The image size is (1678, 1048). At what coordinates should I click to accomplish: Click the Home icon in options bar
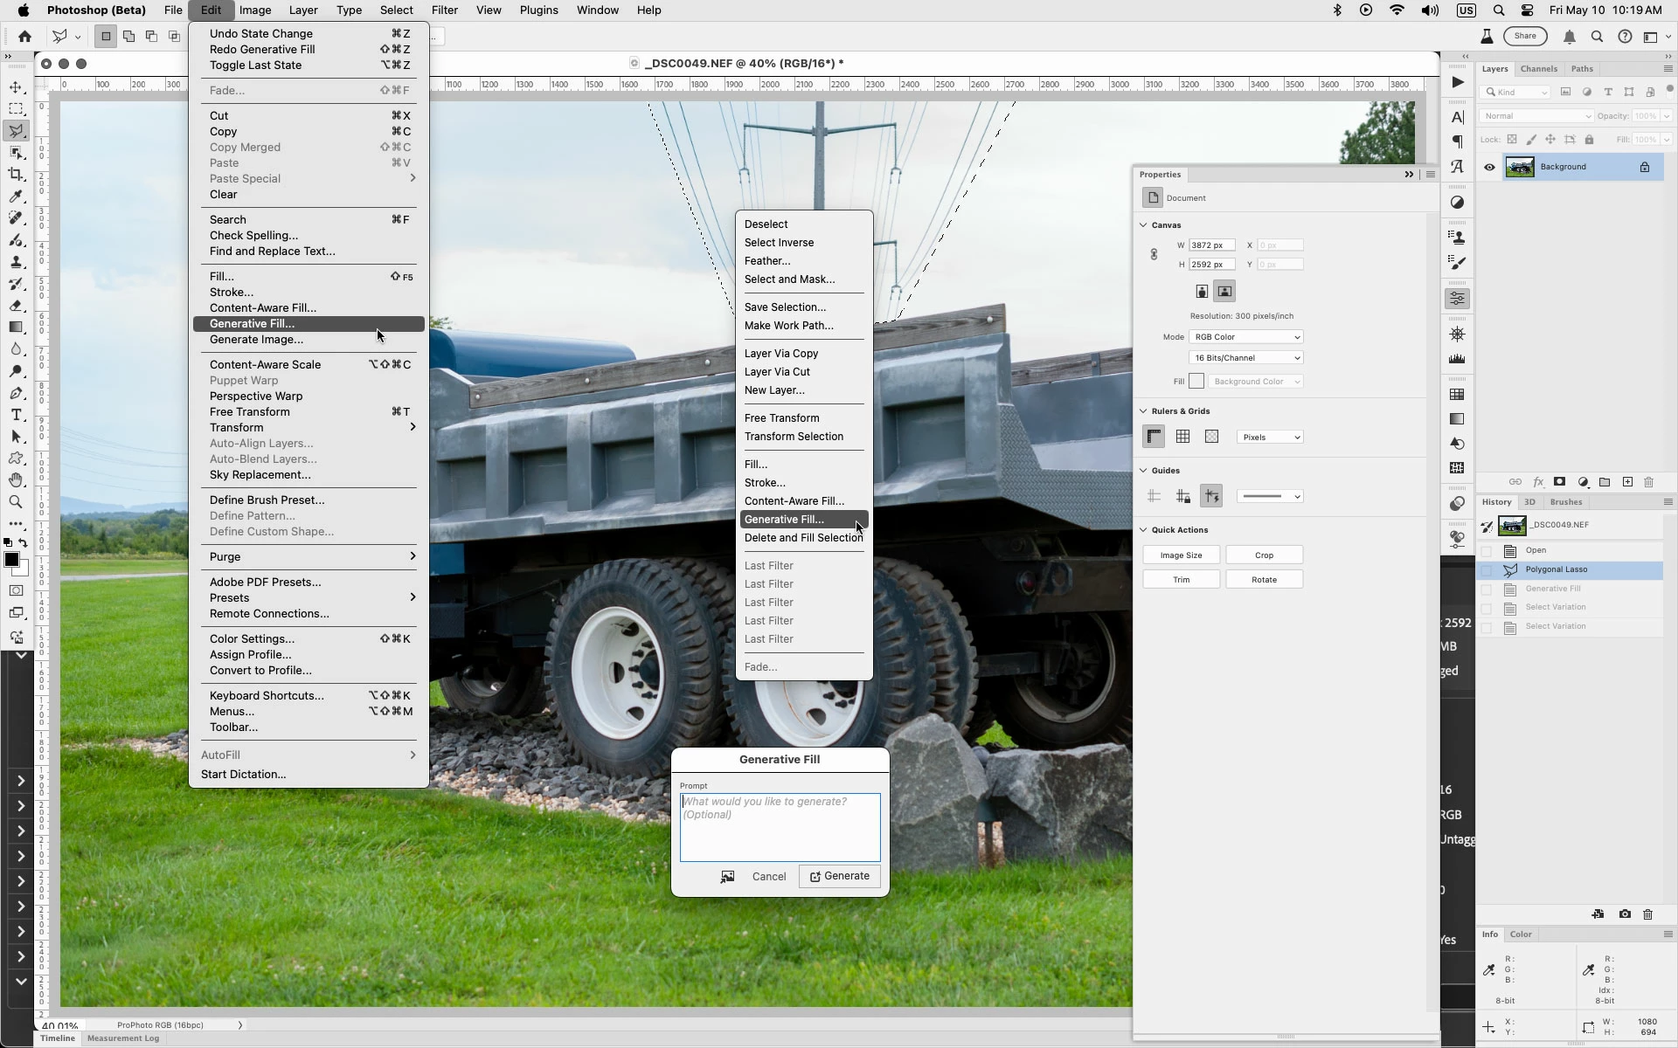pyautogui.click(x=24, y=36)
